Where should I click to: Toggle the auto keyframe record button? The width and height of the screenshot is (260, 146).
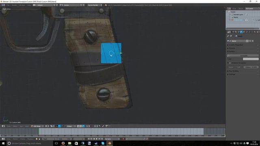click(123, 139)
